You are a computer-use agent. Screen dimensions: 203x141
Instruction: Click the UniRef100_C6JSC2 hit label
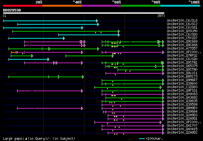tap(182, 24)
